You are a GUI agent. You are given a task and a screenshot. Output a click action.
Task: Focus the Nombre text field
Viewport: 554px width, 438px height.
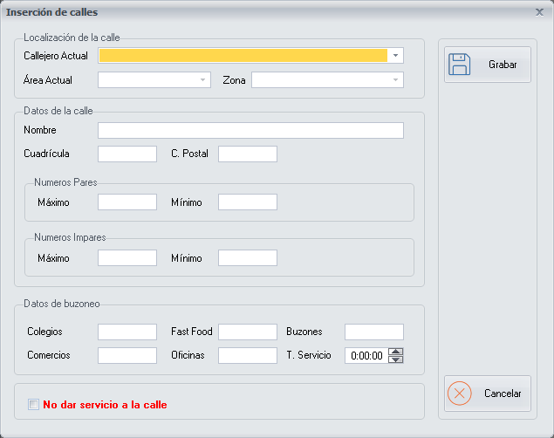(250, 131)
